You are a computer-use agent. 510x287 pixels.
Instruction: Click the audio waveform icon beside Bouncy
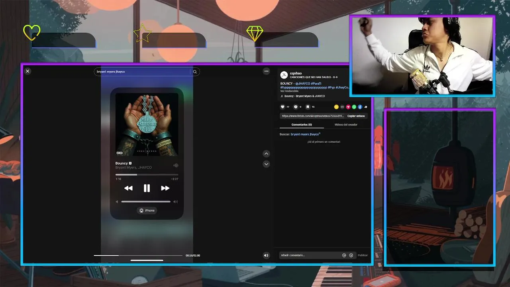click(176, 165)
